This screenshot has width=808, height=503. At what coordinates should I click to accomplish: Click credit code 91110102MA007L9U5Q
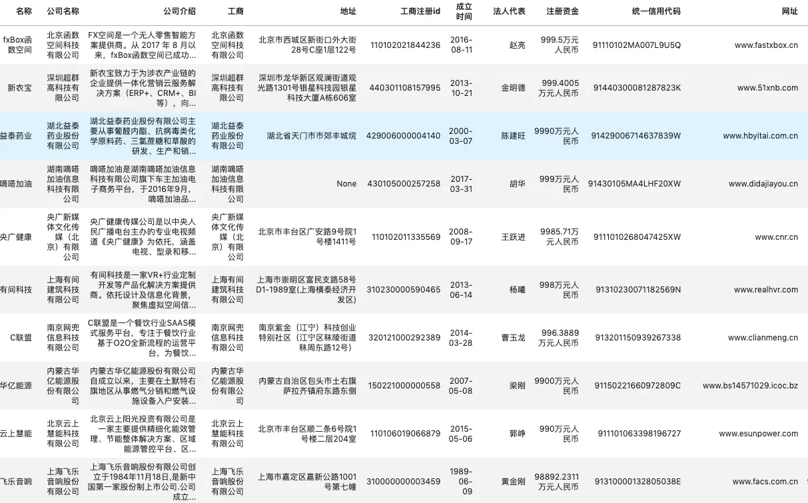(x=637, y=45)
